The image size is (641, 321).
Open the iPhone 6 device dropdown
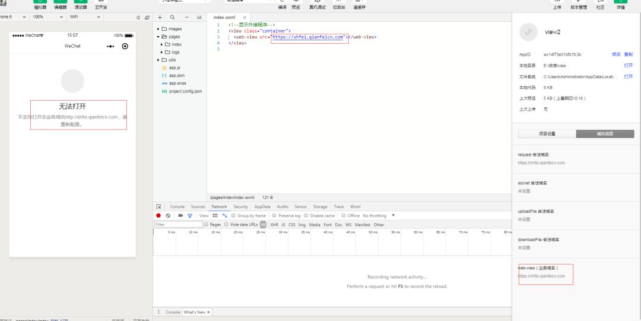[x=13, y=17]
